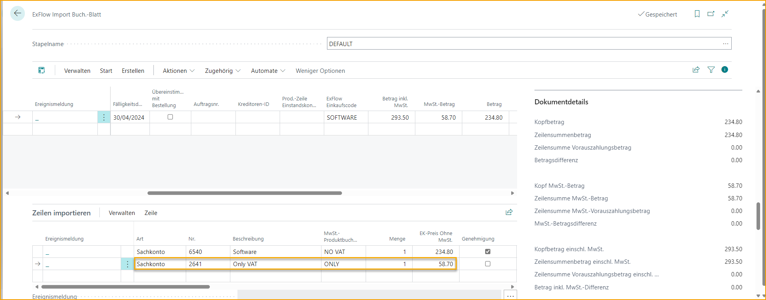Click the collapse page arrows icon
Screen dimensions: 766x300
point(725,14)
